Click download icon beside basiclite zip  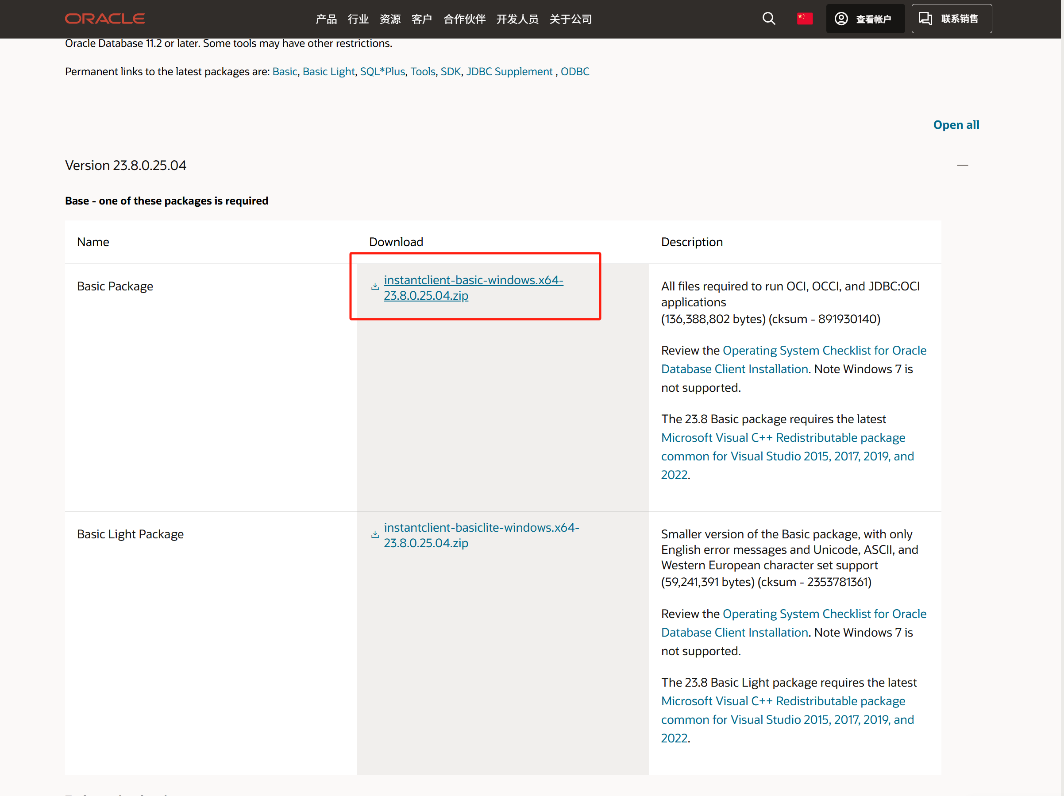[x=375, y=535]
